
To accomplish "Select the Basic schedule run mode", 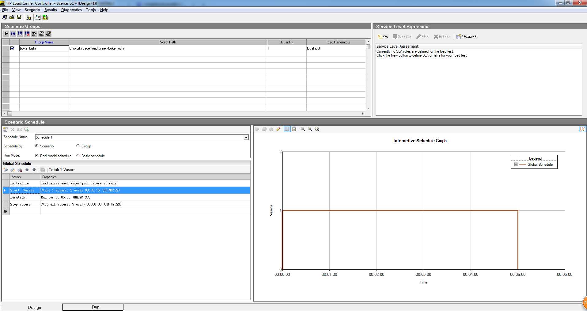I will click(x=78, y=156).
